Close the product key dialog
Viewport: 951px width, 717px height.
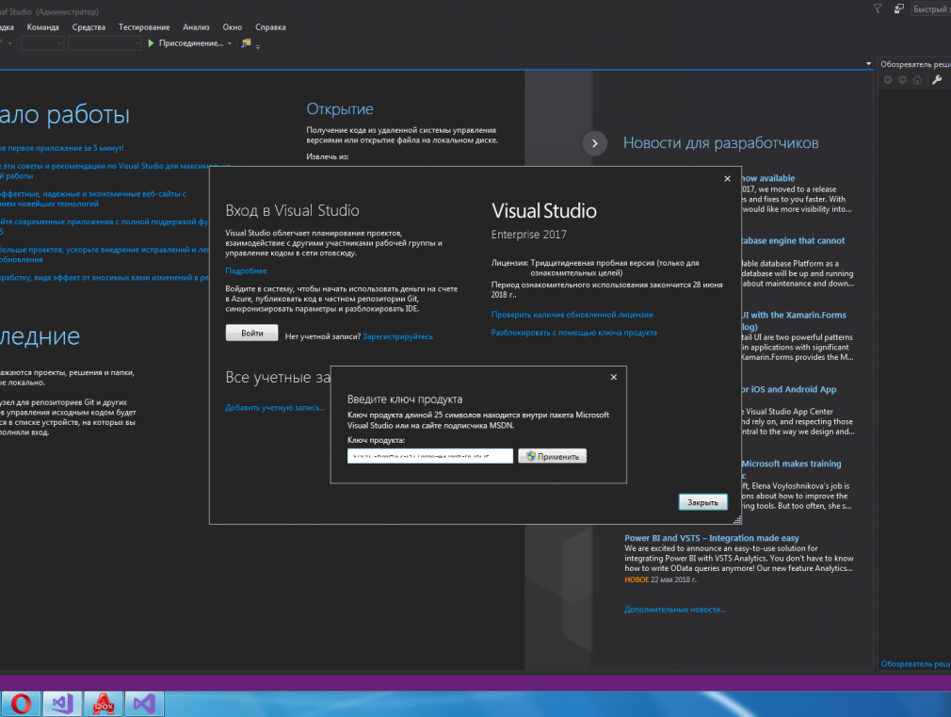click(x=614, y=377)
